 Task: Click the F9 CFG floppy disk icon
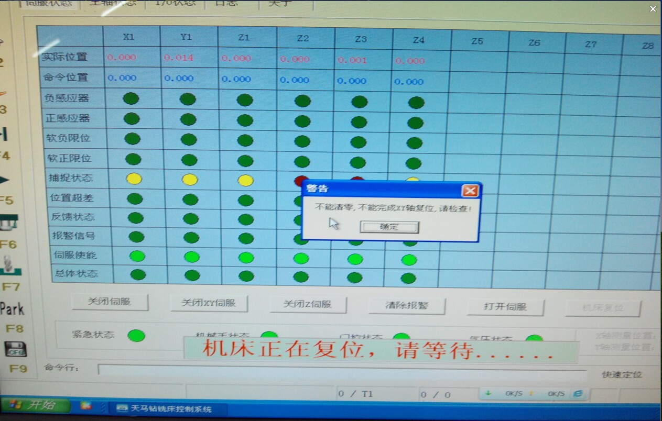15,349
